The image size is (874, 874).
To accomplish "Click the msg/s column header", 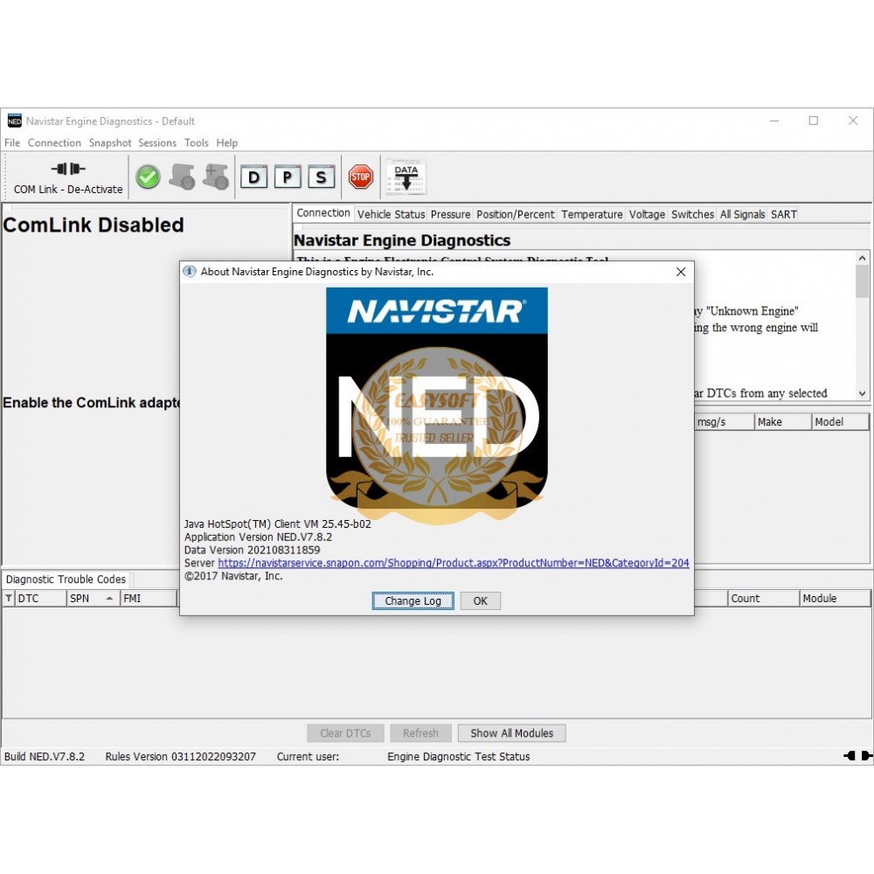I will pyautogui.click(x=724, y=422).
